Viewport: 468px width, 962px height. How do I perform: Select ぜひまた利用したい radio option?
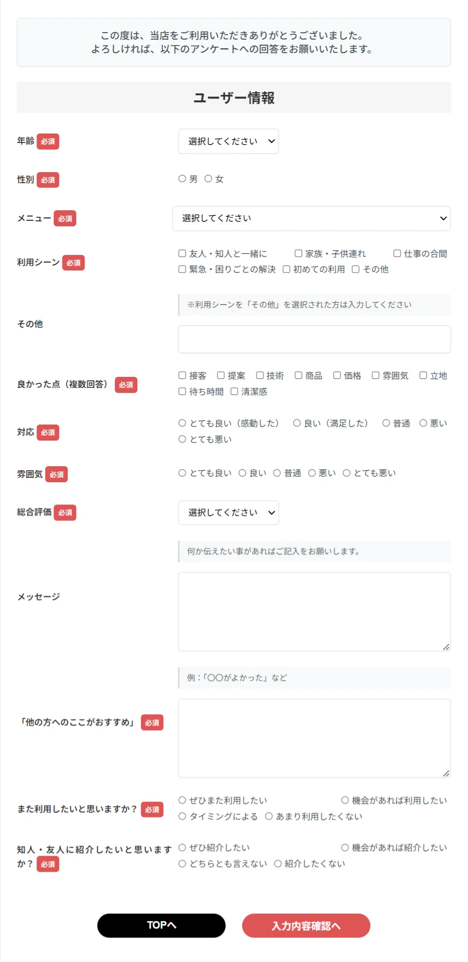[182, 800]
